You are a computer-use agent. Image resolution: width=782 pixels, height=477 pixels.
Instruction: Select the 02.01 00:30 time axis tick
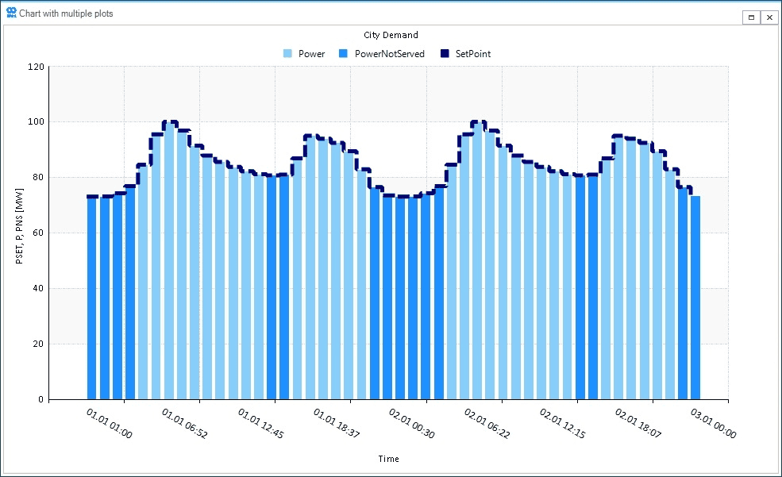click(x=411, y=424)
